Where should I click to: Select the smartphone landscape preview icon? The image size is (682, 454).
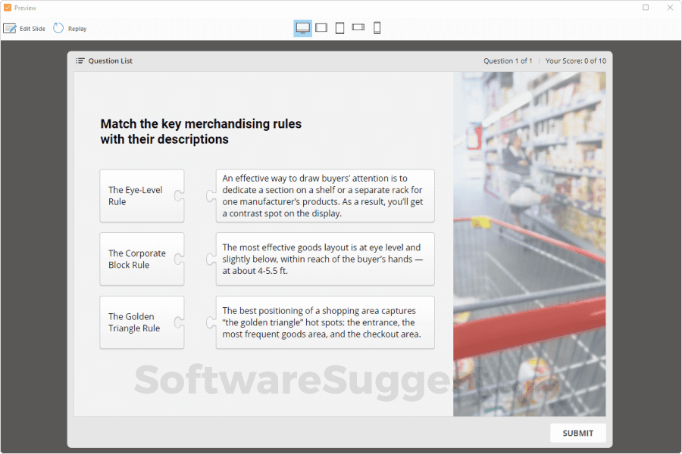pos(358,27)
